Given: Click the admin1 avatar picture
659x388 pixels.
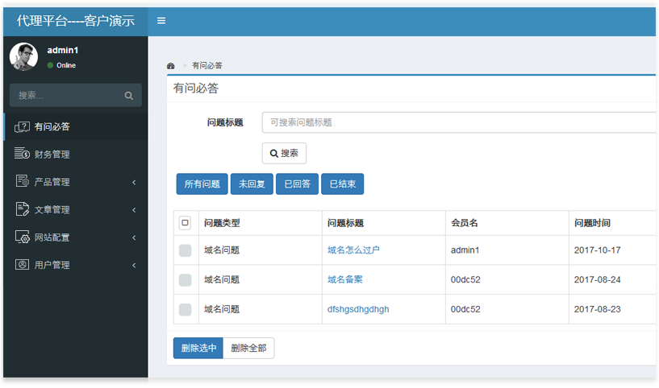Looking at the screenshot, I should 23,57.
